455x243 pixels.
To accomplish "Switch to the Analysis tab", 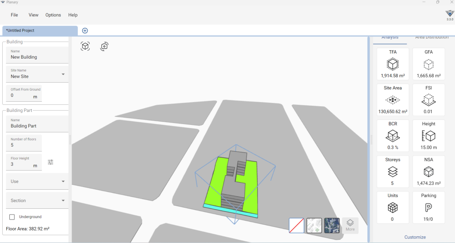I will coord(390,38).
